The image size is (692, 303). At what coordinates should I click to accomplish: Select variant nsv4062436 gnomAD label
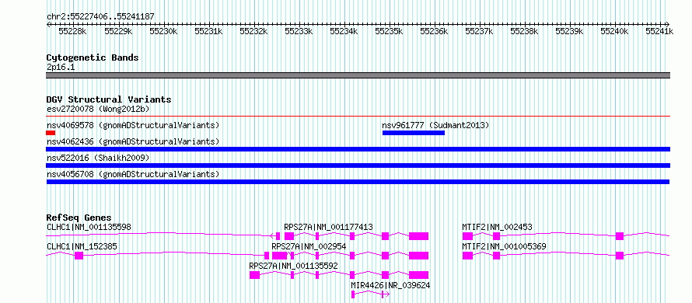[x=133, y=141]
